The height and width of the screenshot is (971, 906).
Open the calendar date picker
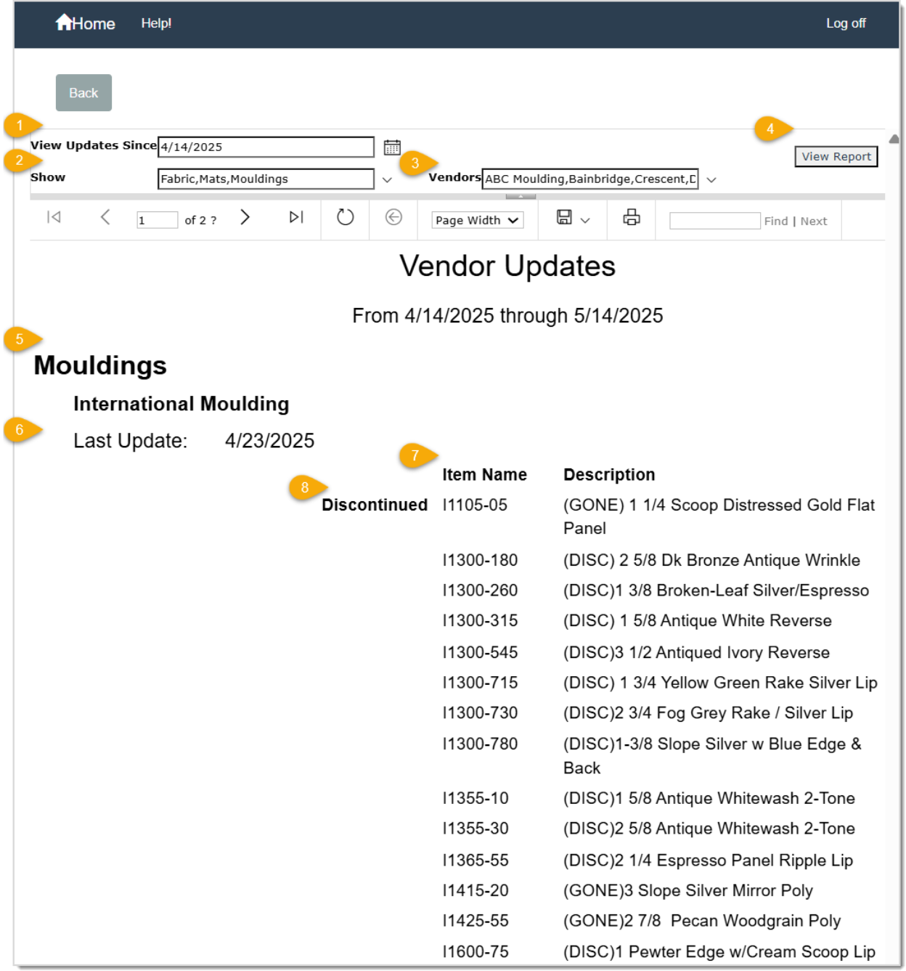coord(392,147)
